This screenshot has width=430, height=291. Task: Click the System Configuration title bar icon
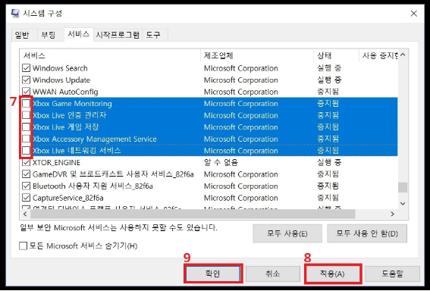15,13
